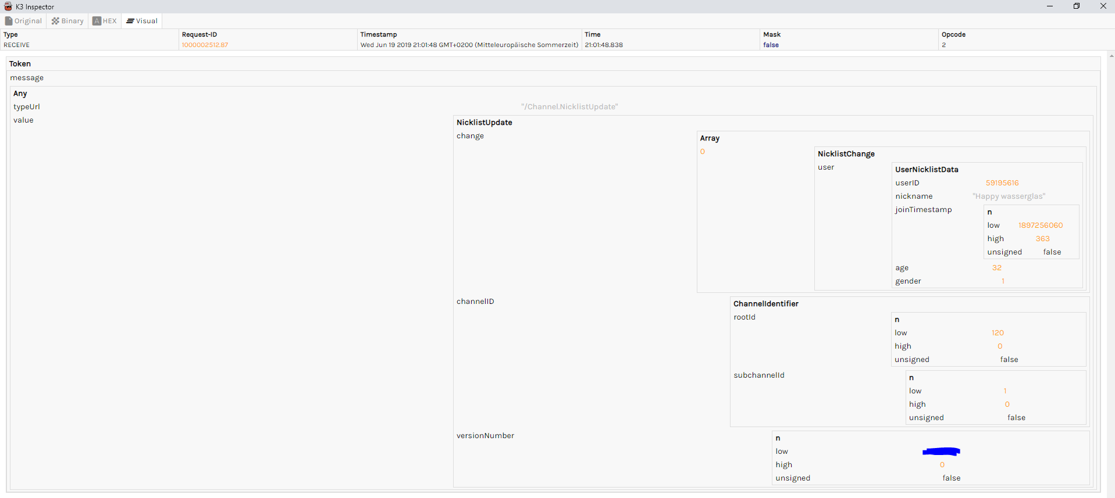Click the "/Channel.NicklistUpdate" string value
The height and width of the screenshot is (498, 1115).
point(569,107)
